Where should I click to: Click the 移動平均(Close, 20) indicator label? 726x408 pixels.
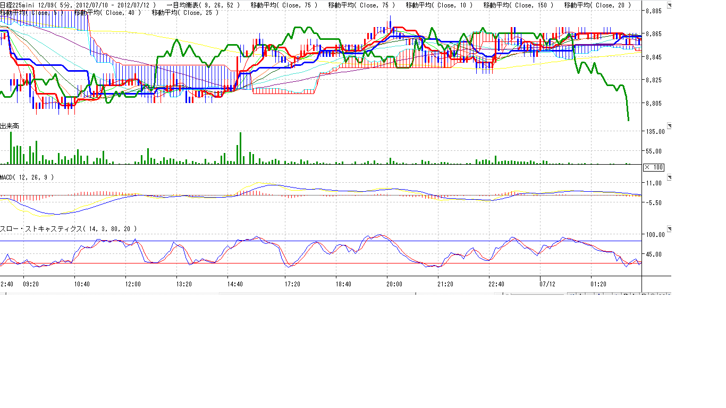[x=598, y=5]
